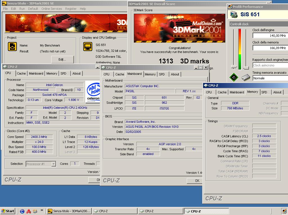Click the "P4S8L" motherboard model value
288x215 pixels.
coord(130,91)
